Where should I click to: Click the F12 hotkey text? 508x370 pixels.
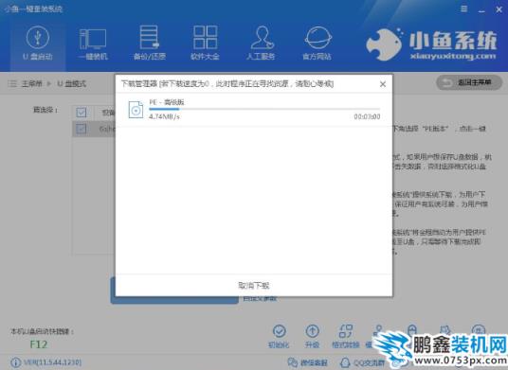pyautogui.click(x=39, y=344)
